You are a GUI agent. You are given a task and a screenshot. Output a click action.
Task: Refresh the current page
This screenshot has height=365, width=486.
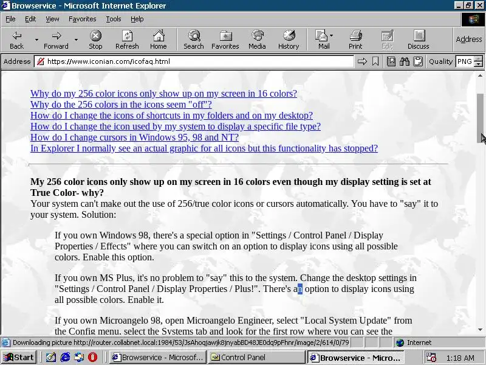coord(127,40)
